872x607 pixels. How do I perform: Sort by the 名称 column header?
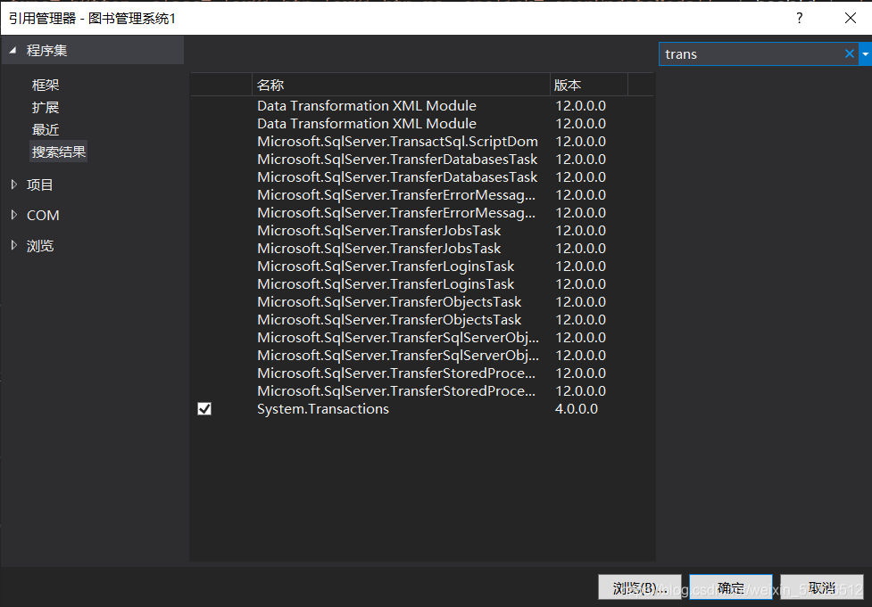coord(401,85)
